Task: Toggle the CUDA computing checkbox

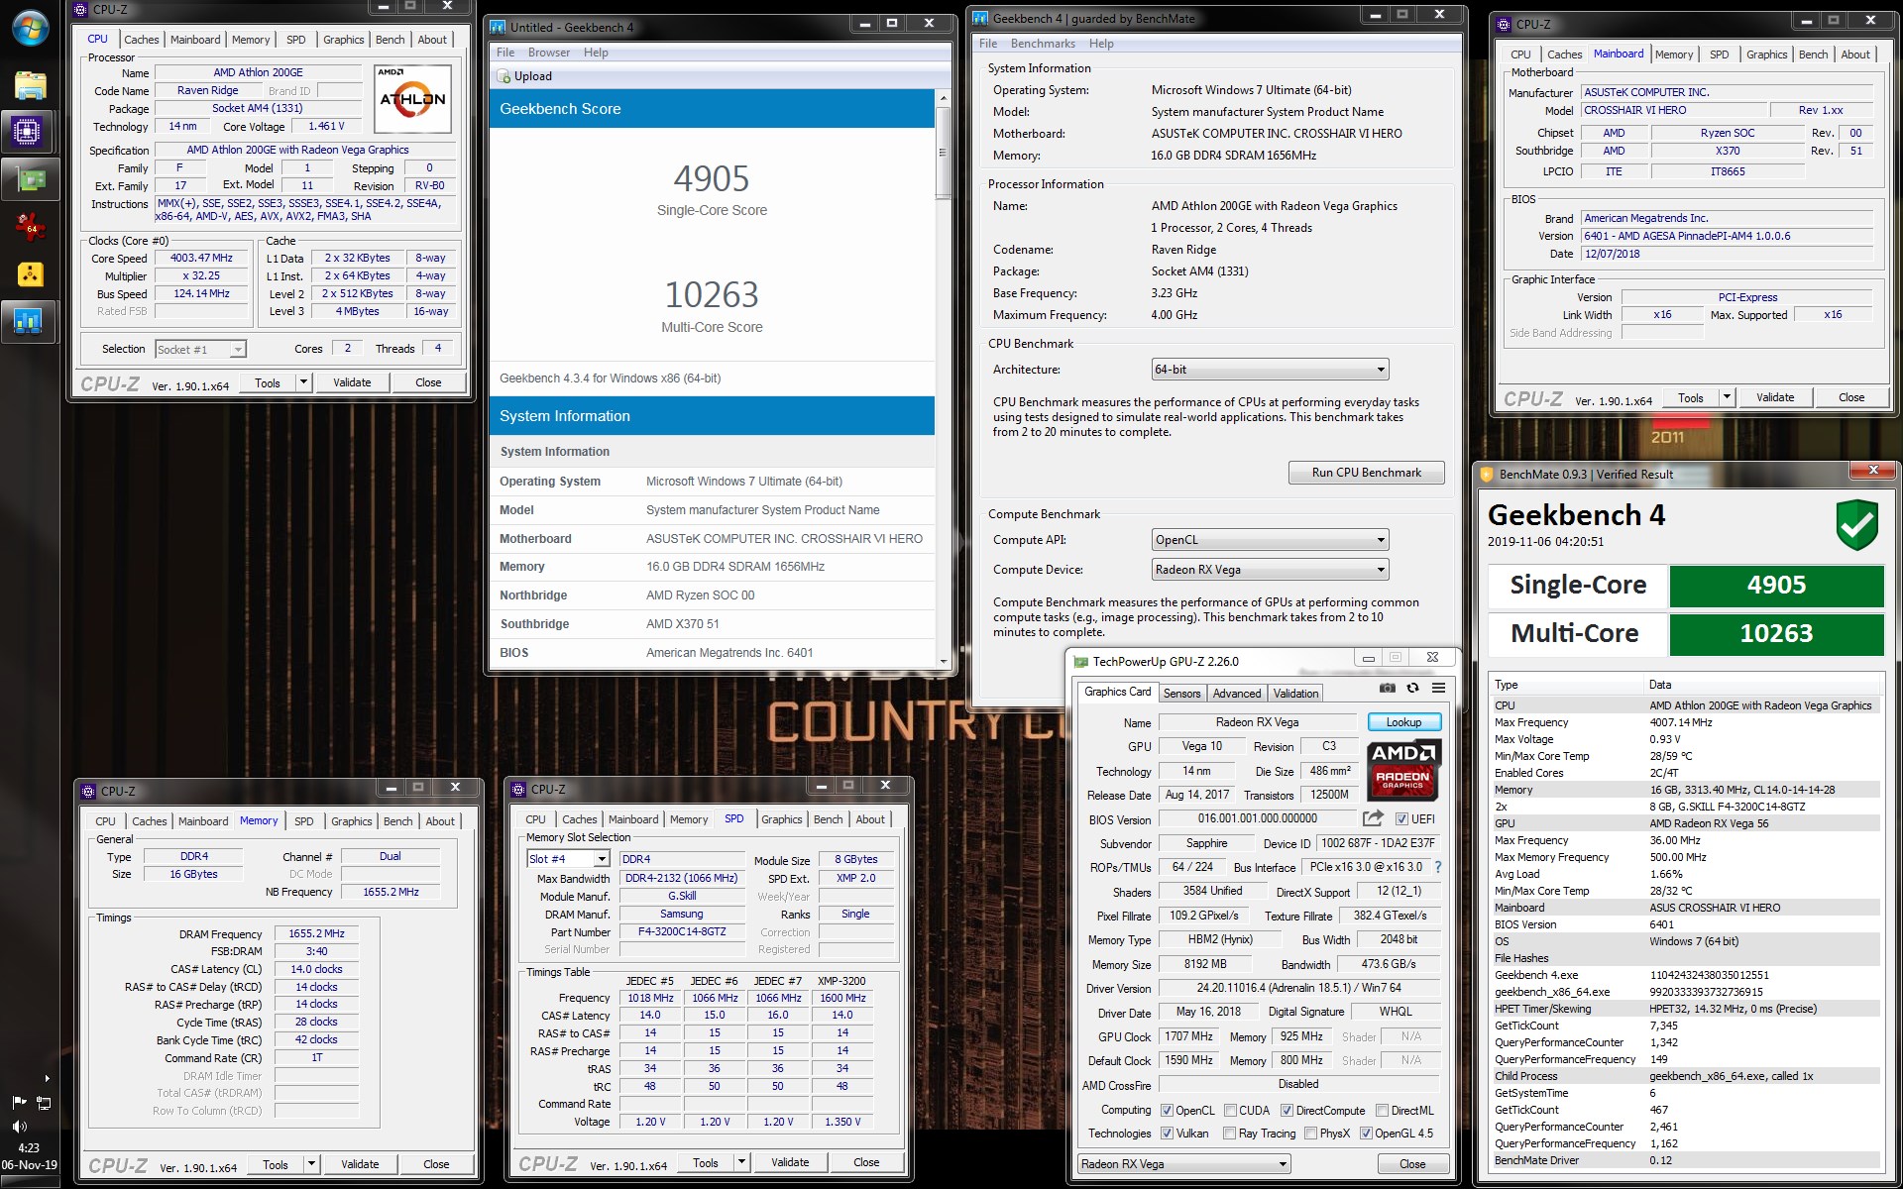Action: point(1230,1111)
